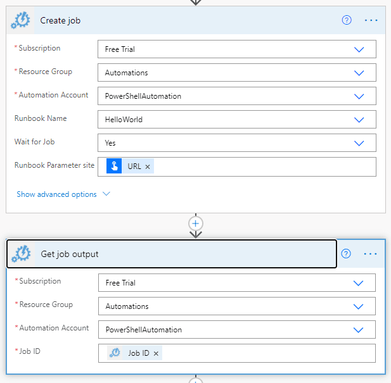Click the Get job output automation icon
Screen dimensions: 391x383
(21, 254)
